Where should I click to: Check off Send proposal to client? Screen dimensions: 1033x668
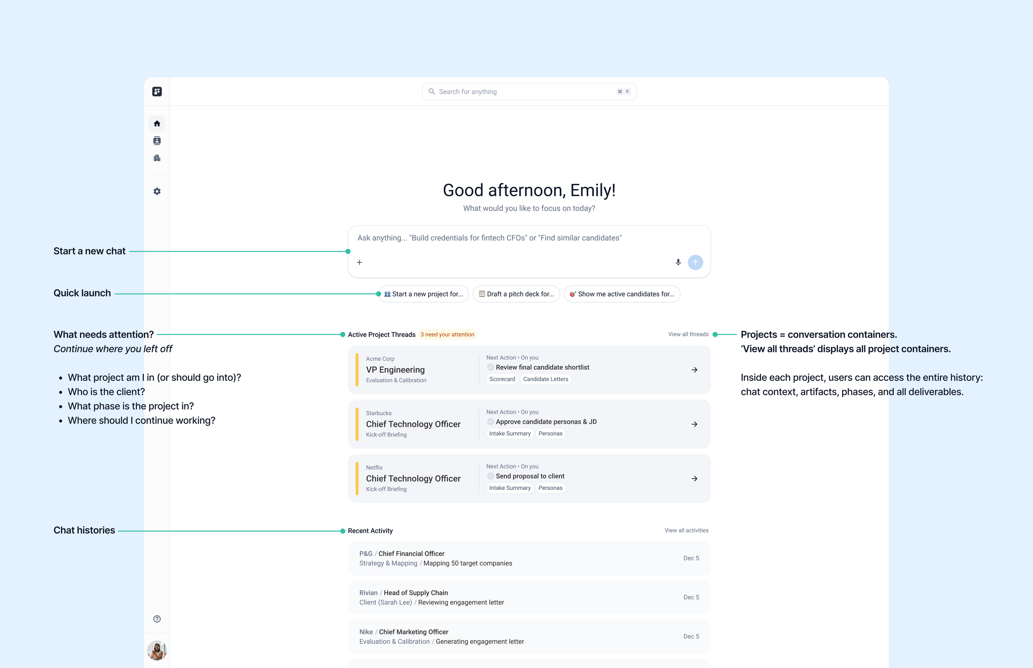pos(490,476)
